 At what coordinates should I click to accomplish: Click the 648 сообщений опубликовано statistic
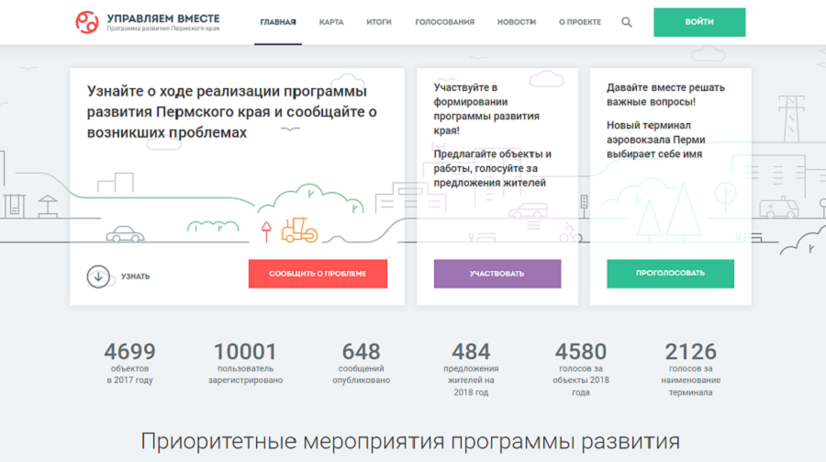(361, 363)
